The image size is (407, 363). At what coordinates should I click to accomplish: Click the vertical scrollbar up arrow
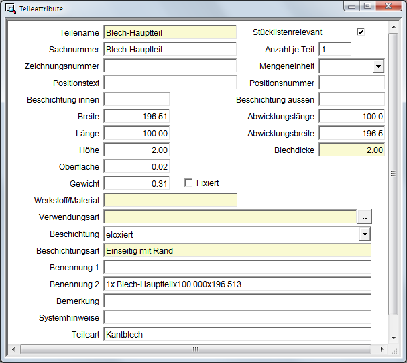pyautogui.click(x=394, y=28)
